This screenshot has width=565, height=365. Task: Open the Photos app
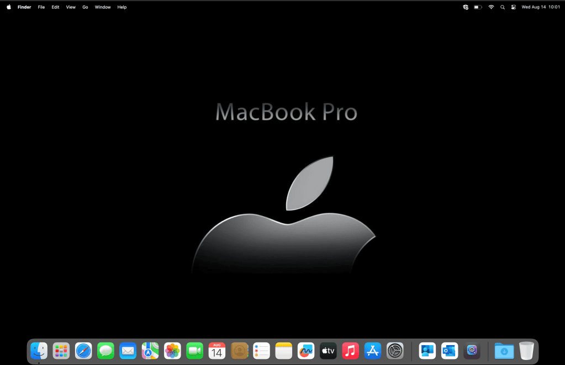[173, 351]
